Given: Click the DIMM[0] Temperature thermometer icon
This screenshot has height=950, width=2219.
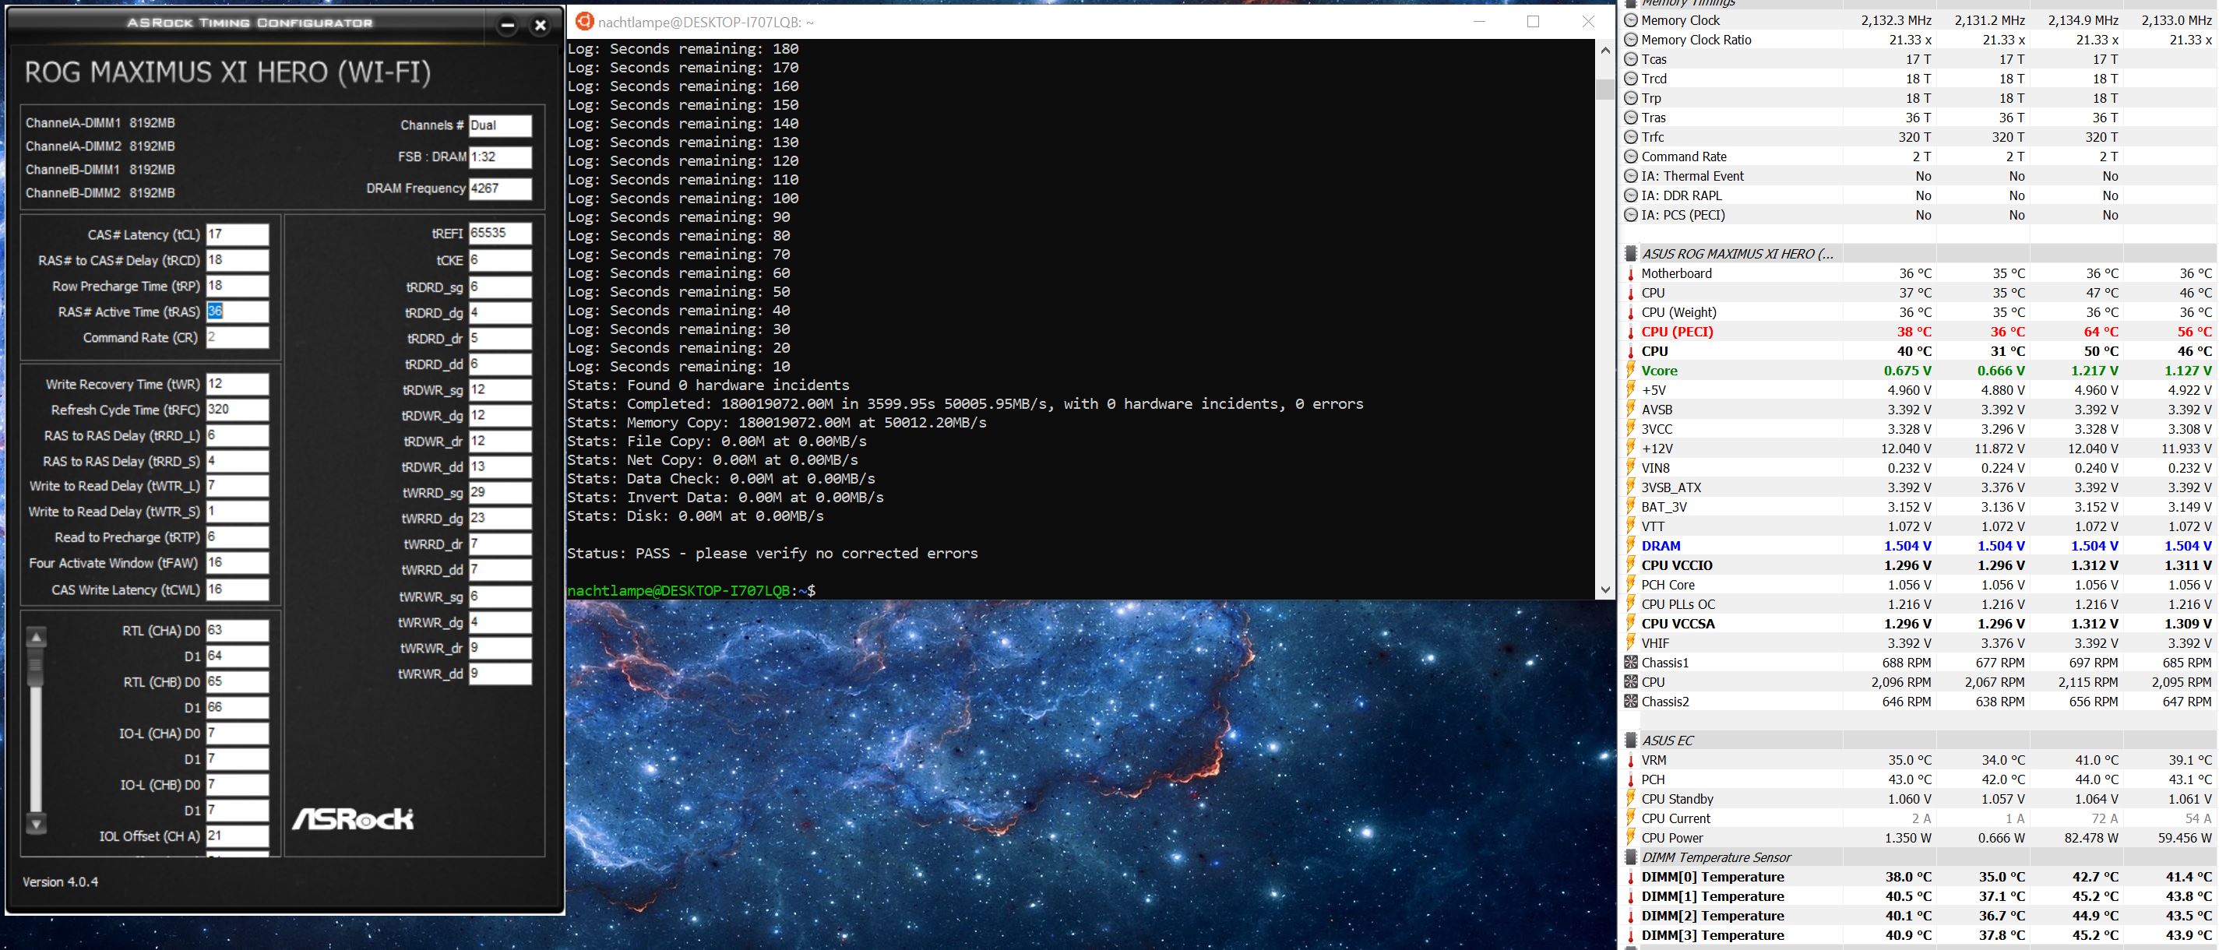Looking at the screenshot, I should [x=1630, y=878].
